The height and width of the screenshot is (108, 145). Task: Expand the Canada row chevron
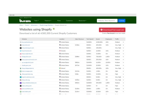[x=123, y=51]
